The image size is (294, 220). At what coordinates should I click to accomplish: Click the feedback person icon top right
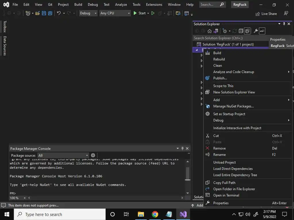pyautogui.click(x=286, y=13)
